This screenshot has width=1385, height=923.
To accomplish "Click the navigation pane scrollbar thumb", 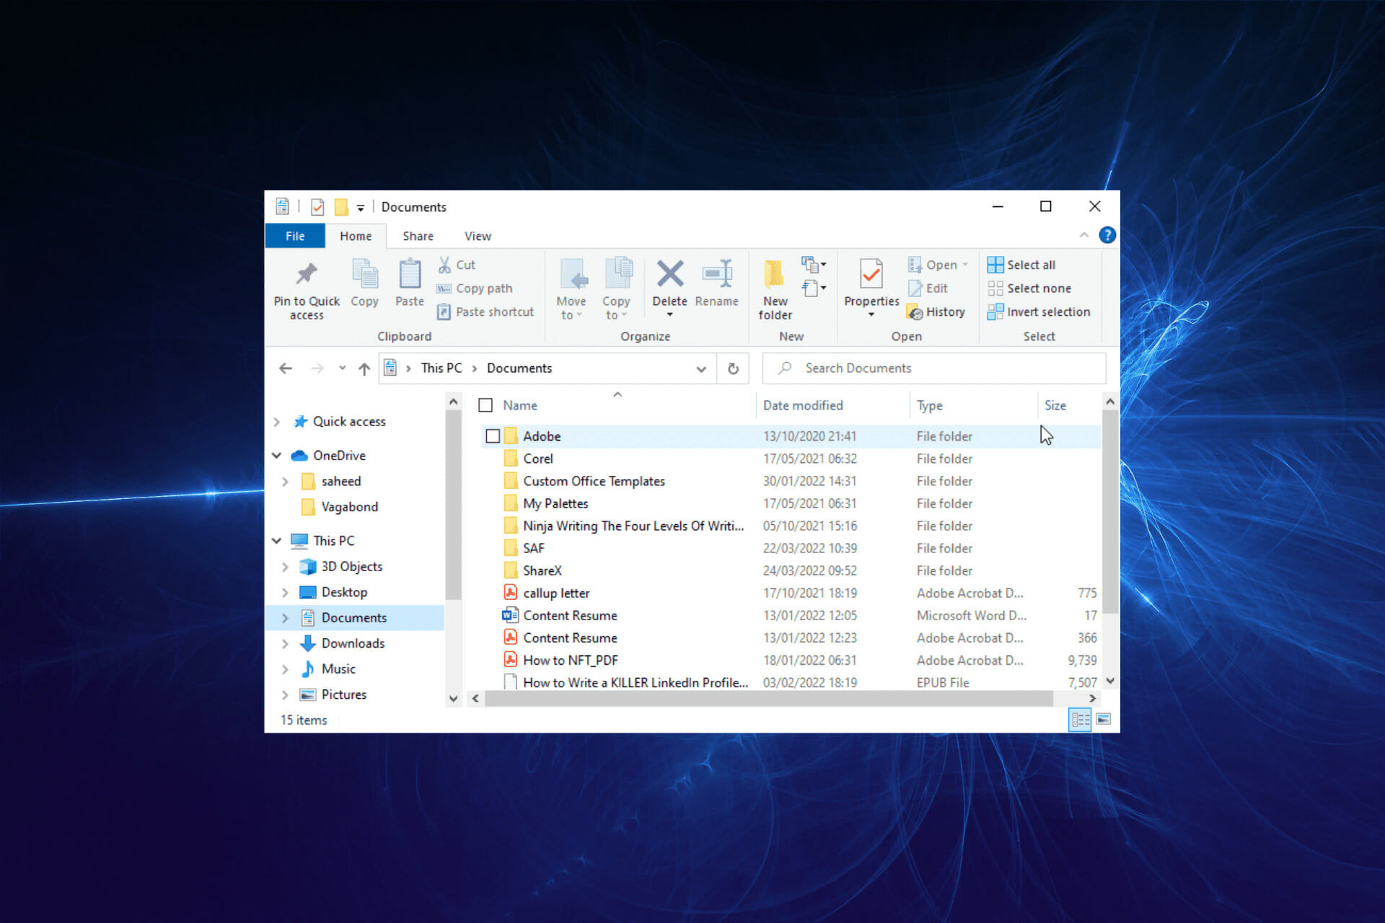I will click(453, 504).
